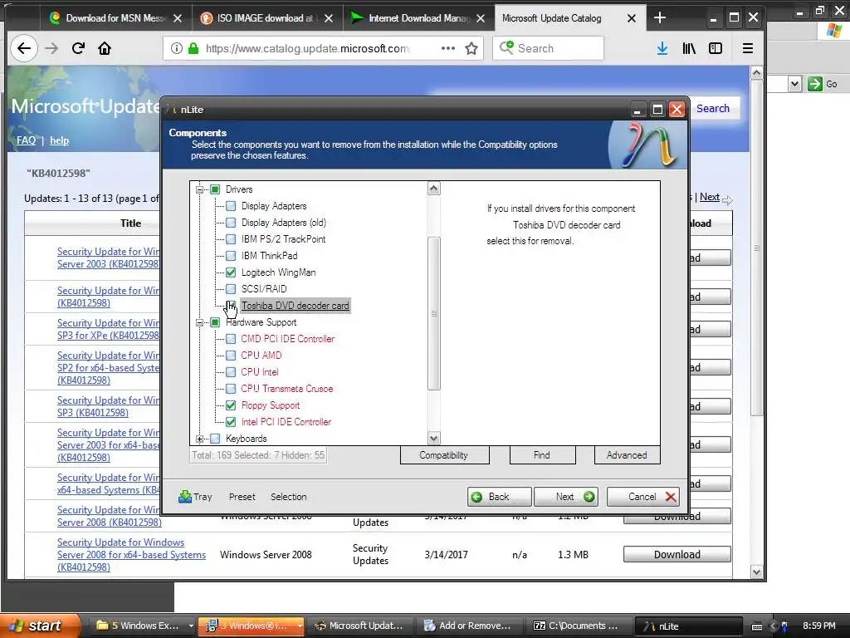
Task: Proceed with the Next button
Action: click(566, 497)
